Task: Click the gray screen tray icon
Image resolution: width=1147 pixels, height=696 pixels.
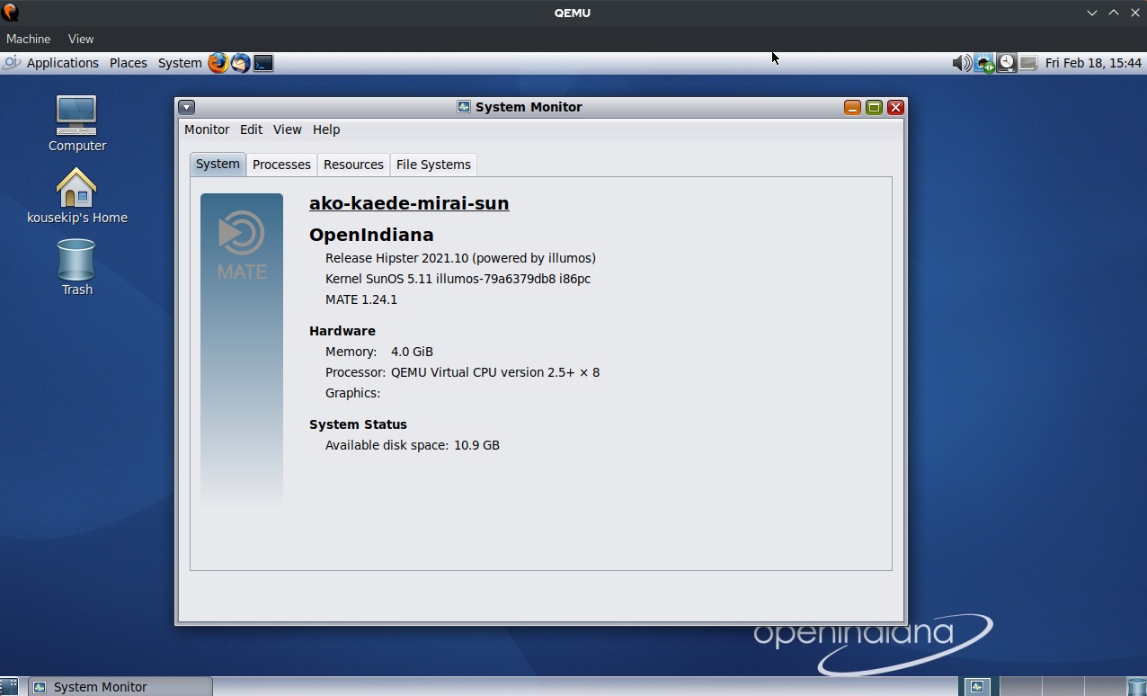Action: 1028,63
